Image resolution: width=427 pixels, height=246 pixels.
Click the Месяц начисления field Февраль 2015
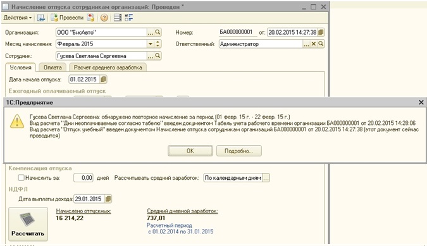coord(101,44)
